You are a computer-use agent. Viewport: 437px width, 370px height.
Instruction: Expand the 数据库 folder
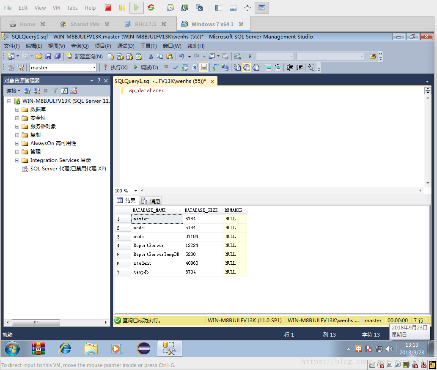click(17, 110)
